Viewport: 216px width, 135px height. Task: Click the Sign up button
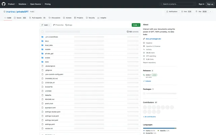[x=210, y=4]
